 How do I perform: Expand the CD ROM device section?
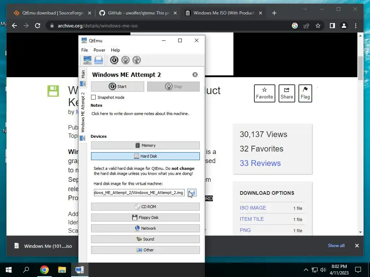(145, 207)
